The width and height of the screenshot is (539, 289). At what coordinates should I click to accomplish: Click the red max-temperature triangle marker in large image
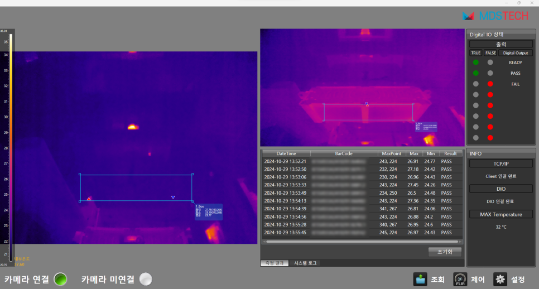[89, 199]
